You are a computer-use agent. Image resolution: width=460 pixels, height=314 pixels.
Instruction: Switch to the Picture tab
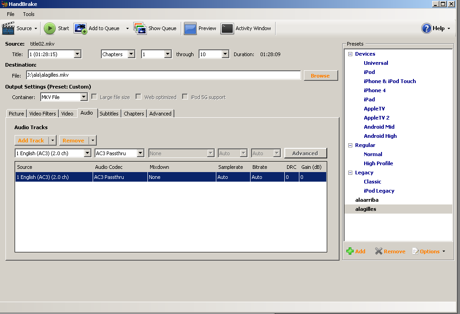(x=16, y=114)
